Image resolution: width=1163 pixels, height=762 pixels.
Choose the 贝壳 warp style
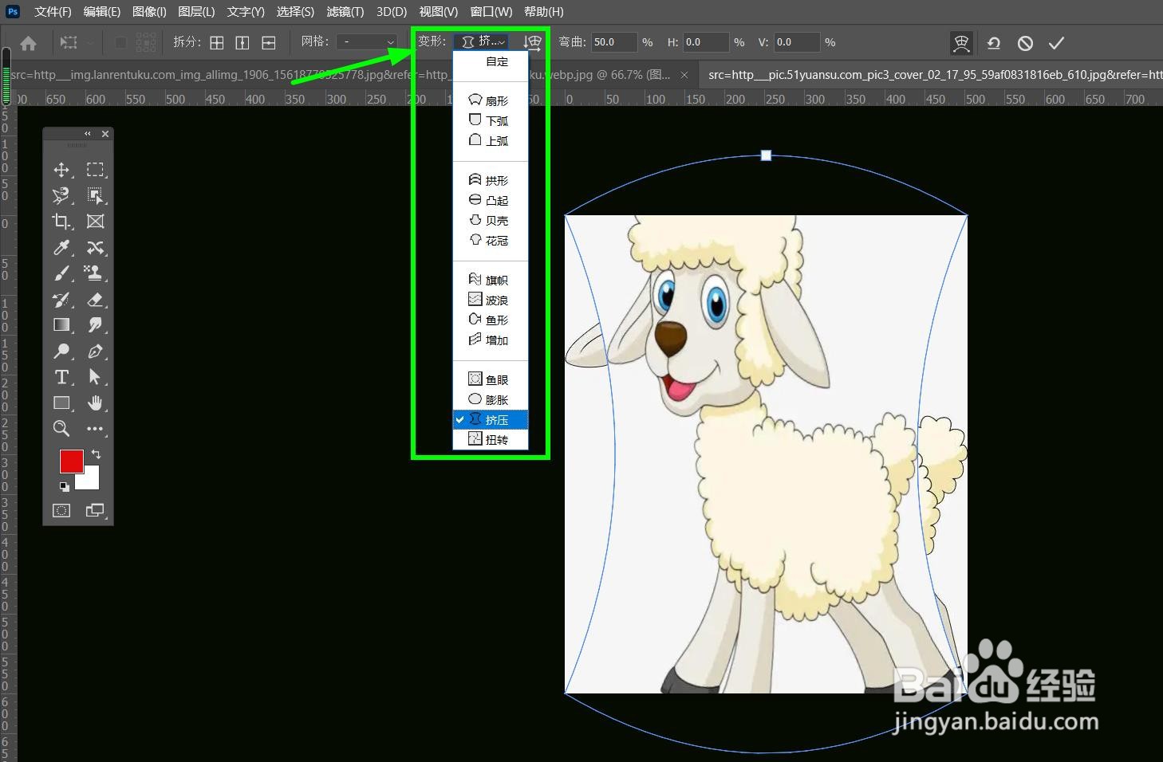(x=491, y=220)
